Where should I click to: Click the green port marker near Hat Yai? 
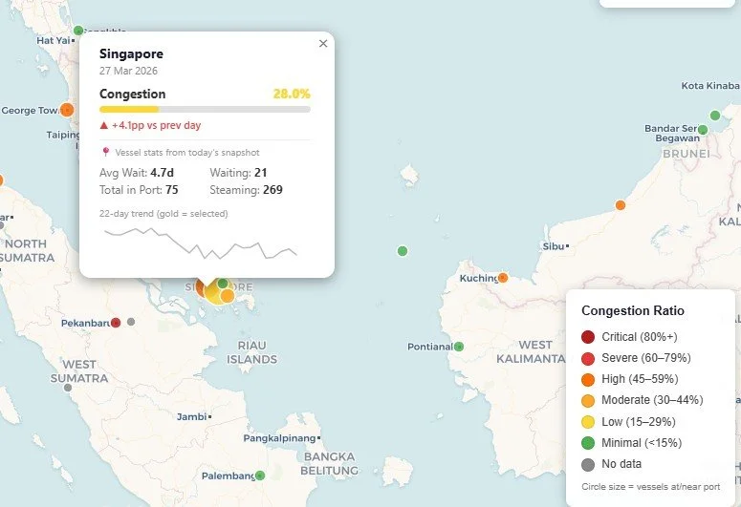click(78, 31)
